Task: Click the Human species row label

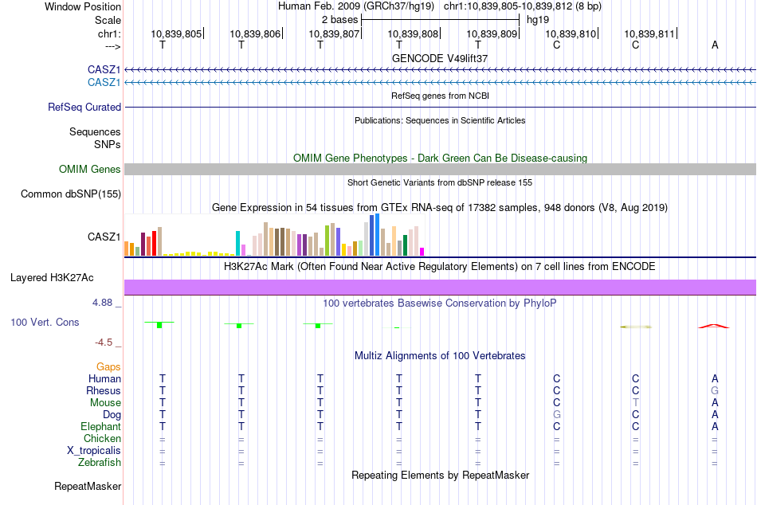Action: coord(104,378)
